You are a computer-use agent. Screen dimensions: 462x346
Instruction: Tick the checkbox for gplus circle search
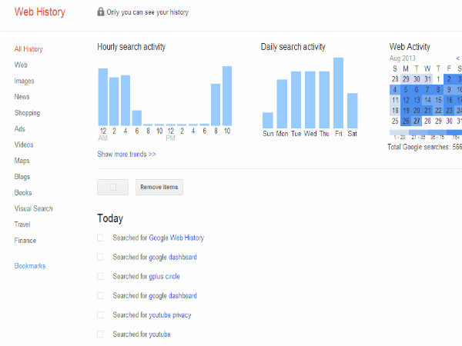[100, 276]
